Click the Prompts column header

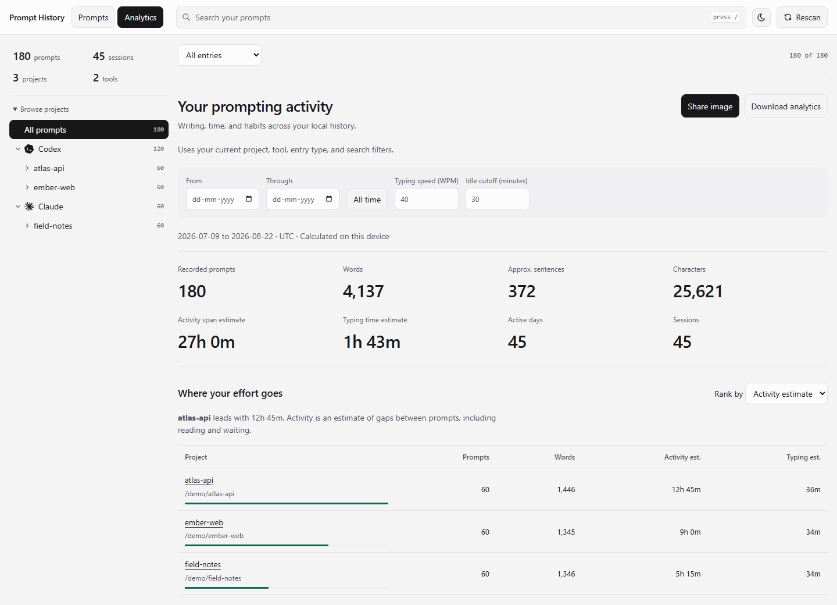click(476, 457)
